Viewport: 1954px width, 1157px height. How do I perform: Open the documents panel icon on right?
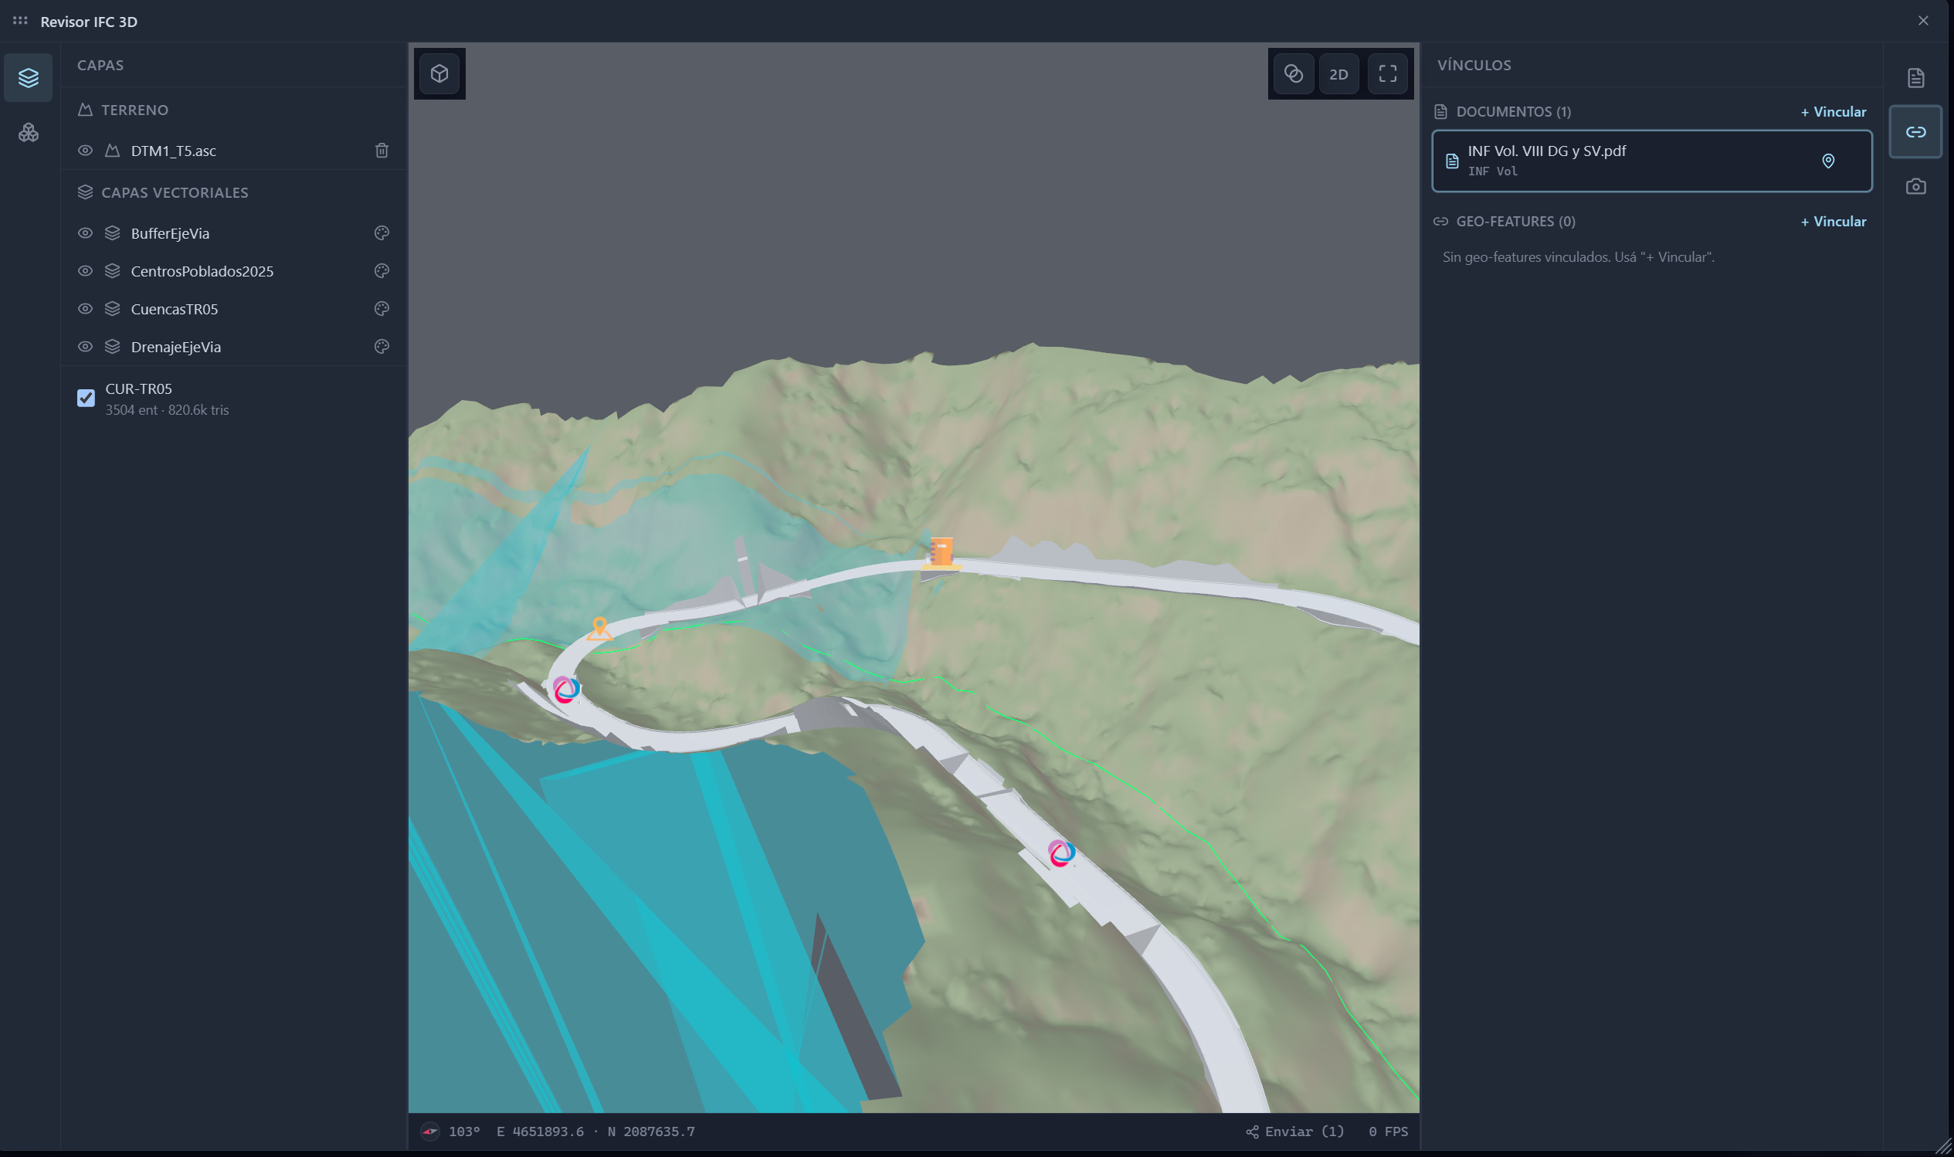pyautogui.click(x=1916, y=78)
